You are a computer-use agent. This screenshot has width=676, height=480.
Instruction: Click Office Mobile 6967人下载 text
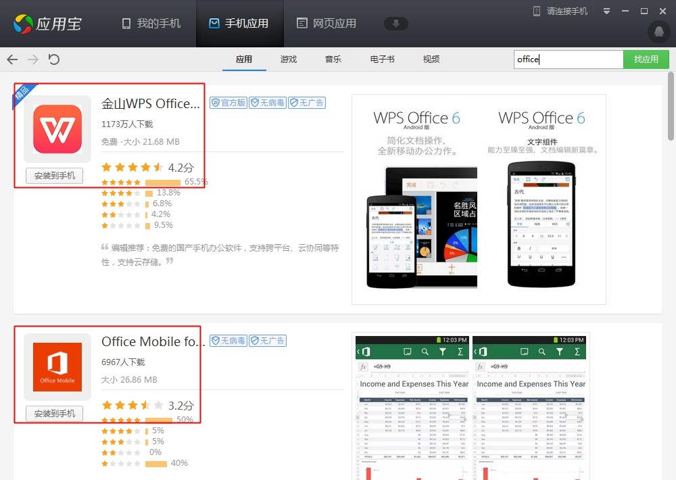coord(123,362)
